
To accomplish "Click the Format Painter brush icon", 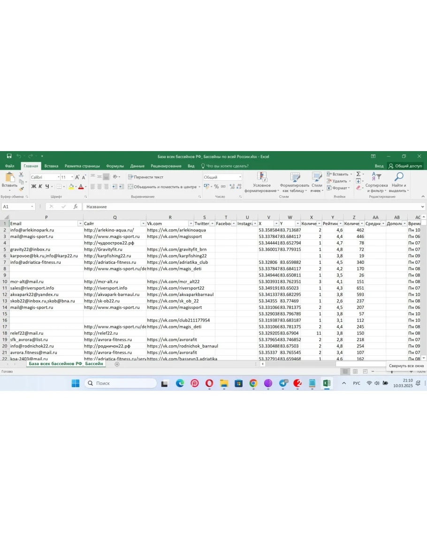I will (x=22, y=189).
